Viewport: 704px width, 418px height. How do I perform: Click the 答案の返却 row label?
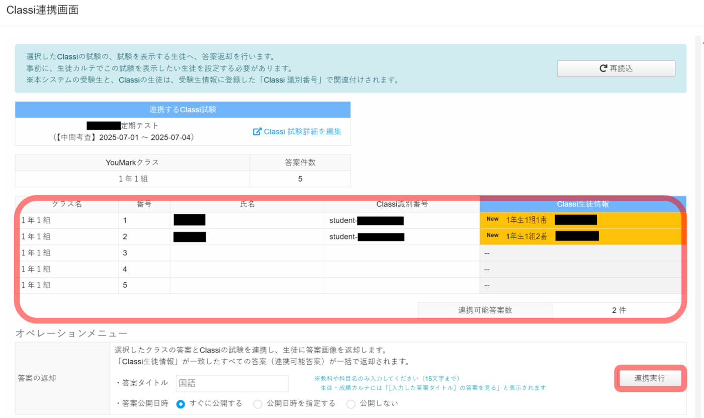[x=37, y=378]
